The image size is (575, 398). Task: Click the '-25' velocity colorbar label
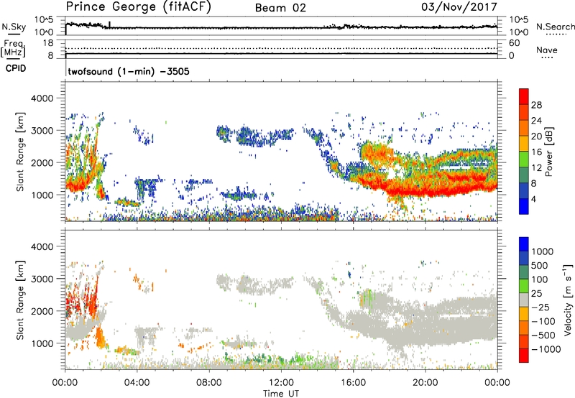[x=540, y=307]
